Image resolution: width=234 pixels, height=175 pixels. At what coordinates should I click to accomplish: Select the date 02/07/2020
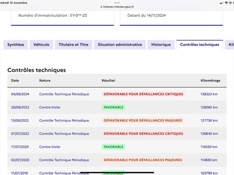tap(20, 160)
